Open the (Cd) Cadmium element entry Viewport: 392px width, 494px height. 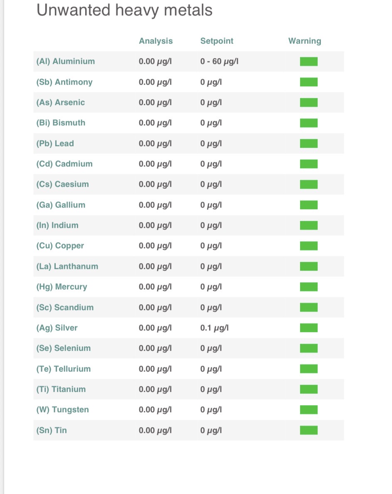64,164
